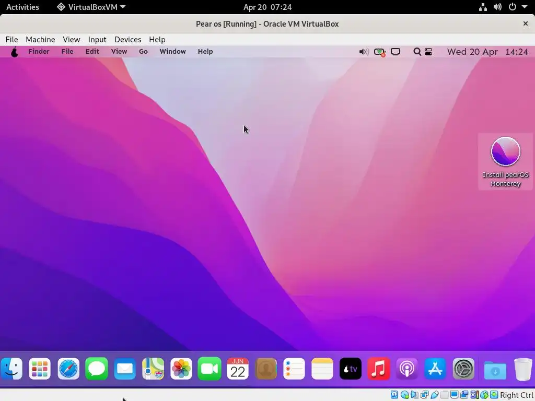The height and width of the screenshot is (401, 535).
Task: Click the pear logo menu
Action: click(x=14, y=52)
